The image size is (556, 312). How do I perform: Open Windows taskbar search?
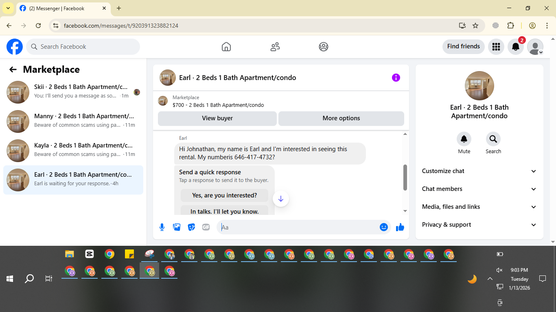[x=29, y=279]
